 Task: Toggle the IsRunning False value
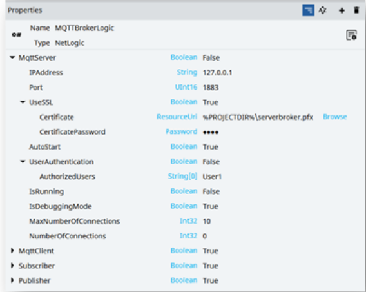pyautogui.click(x=211, y=191)
